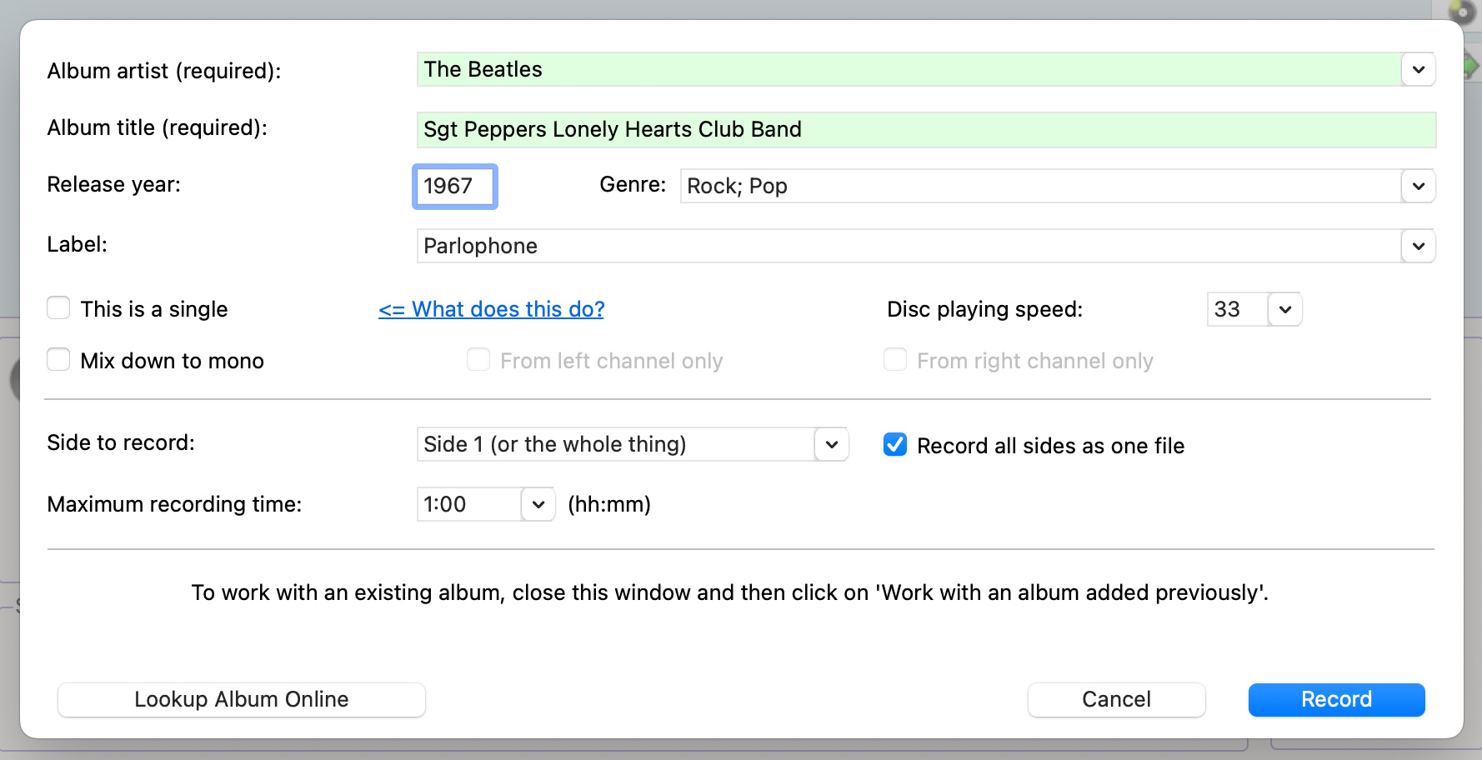The height and width of the screenshot is (760, 1482).
Task: Select the '1:00' recording time value
Action: click(x=467, y=504)
